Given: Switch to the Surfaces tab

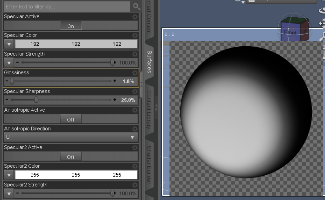Looking at the screenshot, I should click(x=149, y=62).
